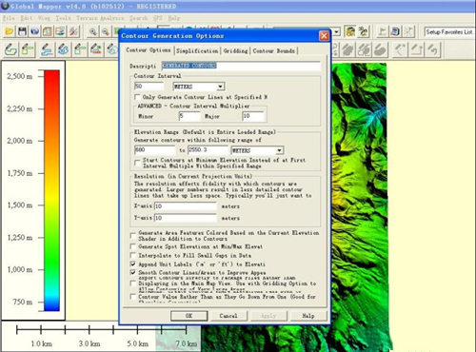
Task: Open the Setup Favorites List dropdown
Action: [x=449, y=31]
